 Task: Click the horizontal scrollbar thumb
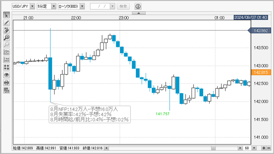[x=213, y=148]
